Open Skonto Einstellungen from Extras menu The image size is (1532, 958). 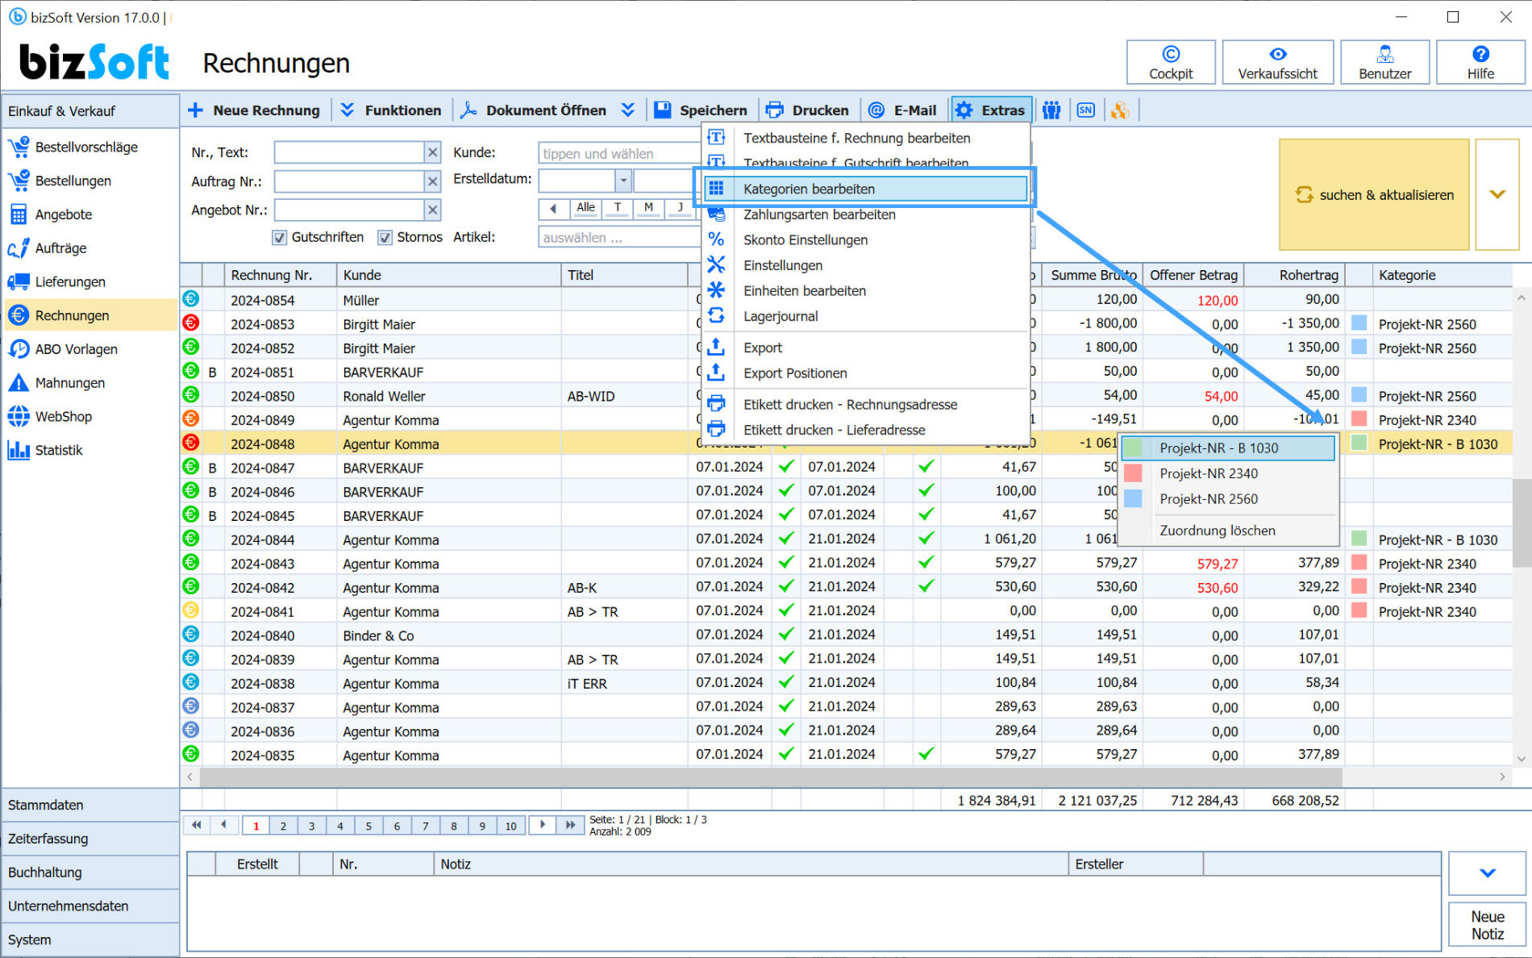tap(865, 240)
